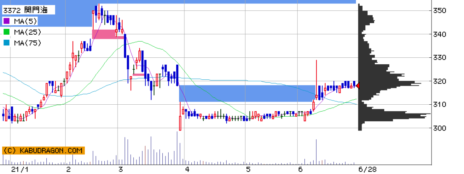
Task: Click the month 2 date axis label
Action: coord(68,169)
